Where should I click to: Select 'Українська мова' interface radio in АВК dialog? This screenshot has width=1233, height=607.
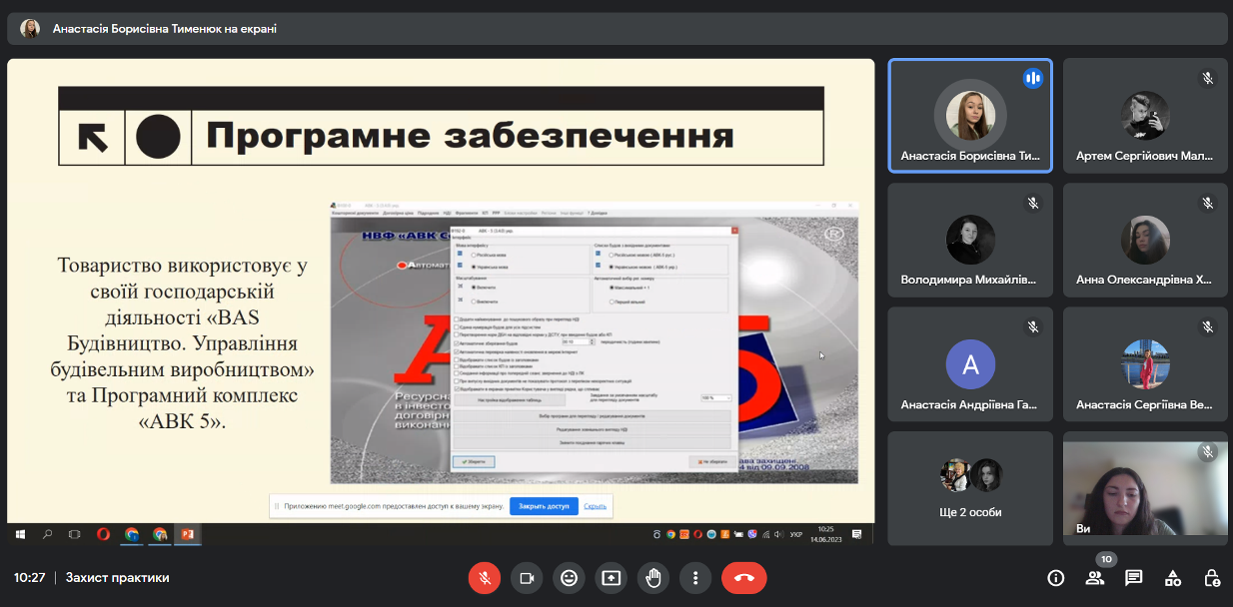click(x=474, y=267)
